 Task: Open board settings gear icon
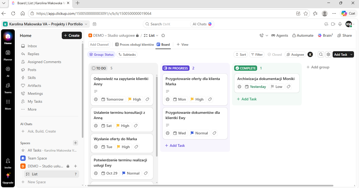328,55
